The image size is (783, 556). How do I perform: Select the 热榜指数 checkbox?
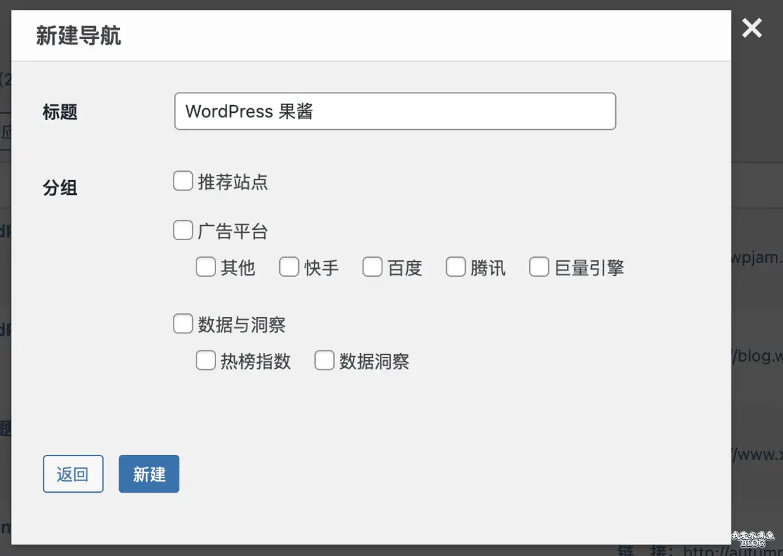coord(206,360)
